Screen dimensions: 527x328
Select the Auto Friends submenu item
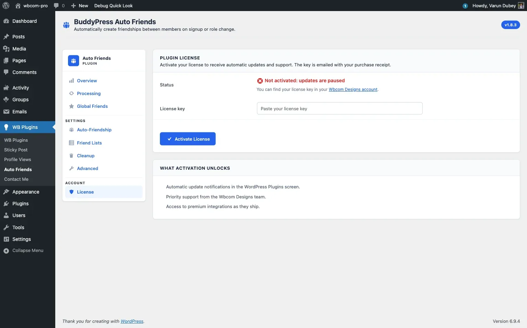pyautogui.click(x=18, y=169)
